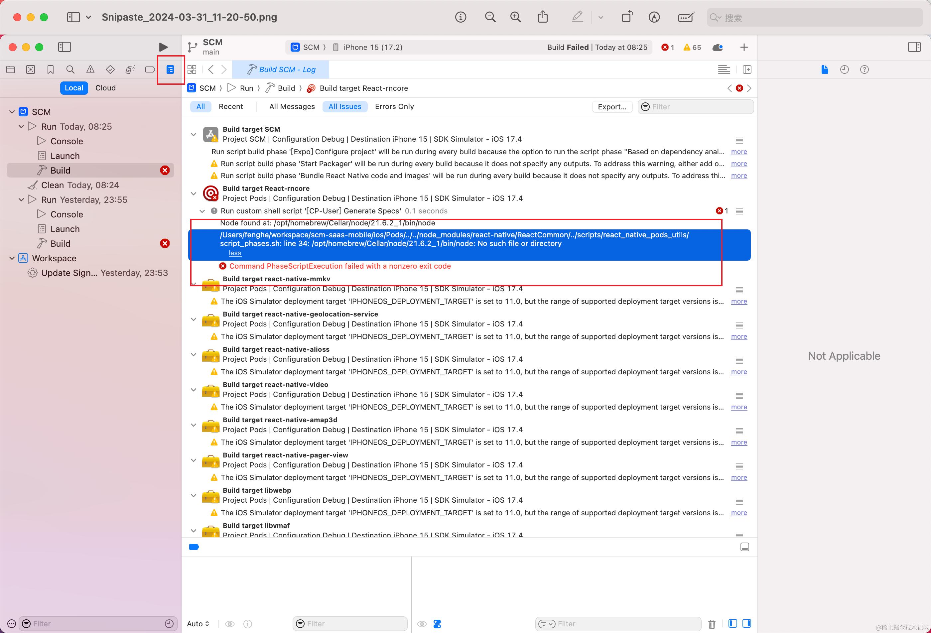The width and height of the screenshot is (931, 633).
Task: Click the Rotate icon in Preview toolbar
Action: (627, 17)
